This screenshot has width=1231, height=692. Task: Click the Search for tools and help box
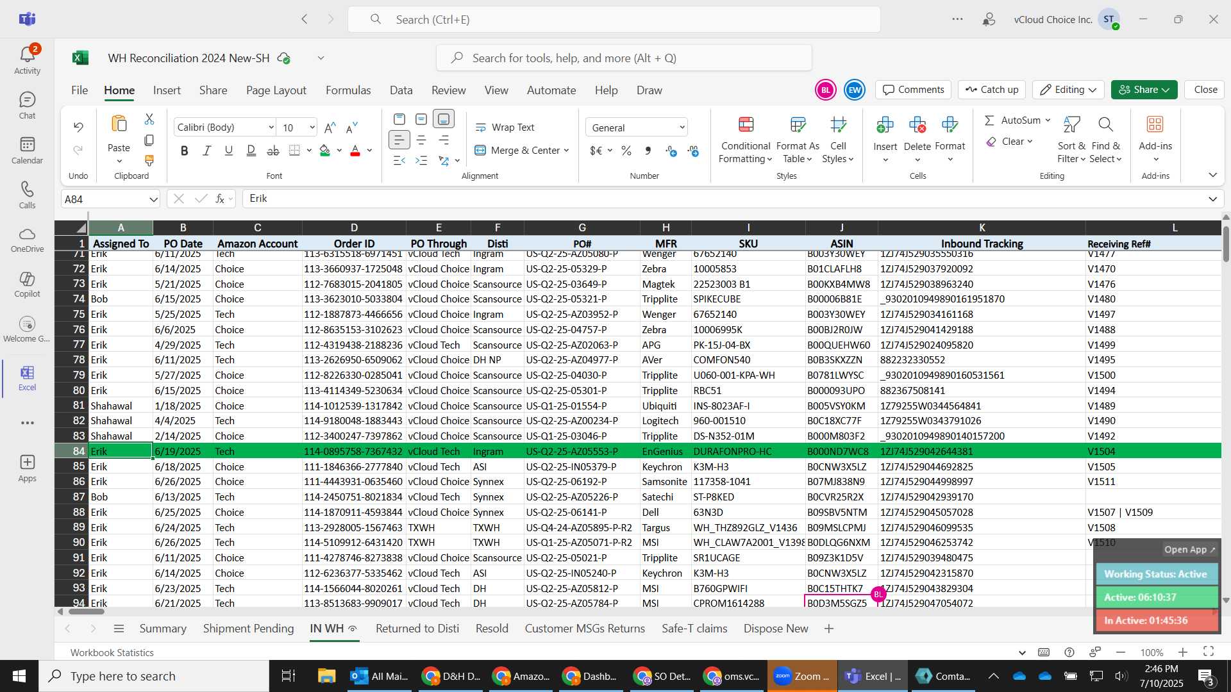tap(624, 58)
